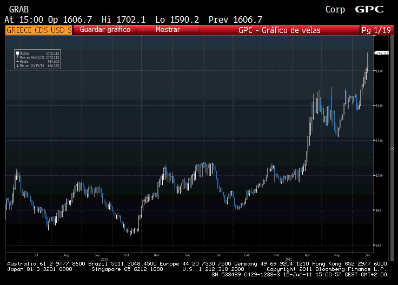Click the 'Lo 1590.2' low value
398x285 pixels.
177,19
